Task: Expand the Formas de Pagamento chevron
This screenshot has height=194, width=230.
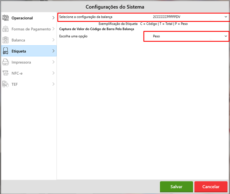Action: click(53, 29)
